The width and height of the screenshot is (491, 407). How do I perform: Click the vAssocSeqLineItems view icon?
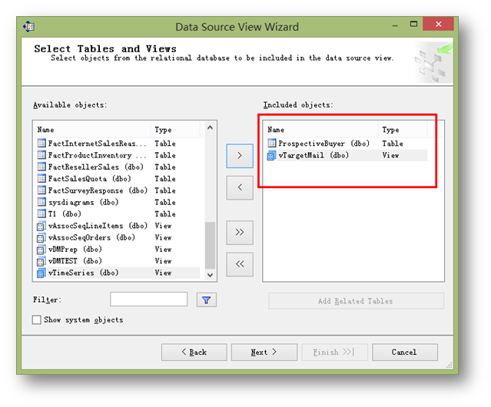point(41,227)
